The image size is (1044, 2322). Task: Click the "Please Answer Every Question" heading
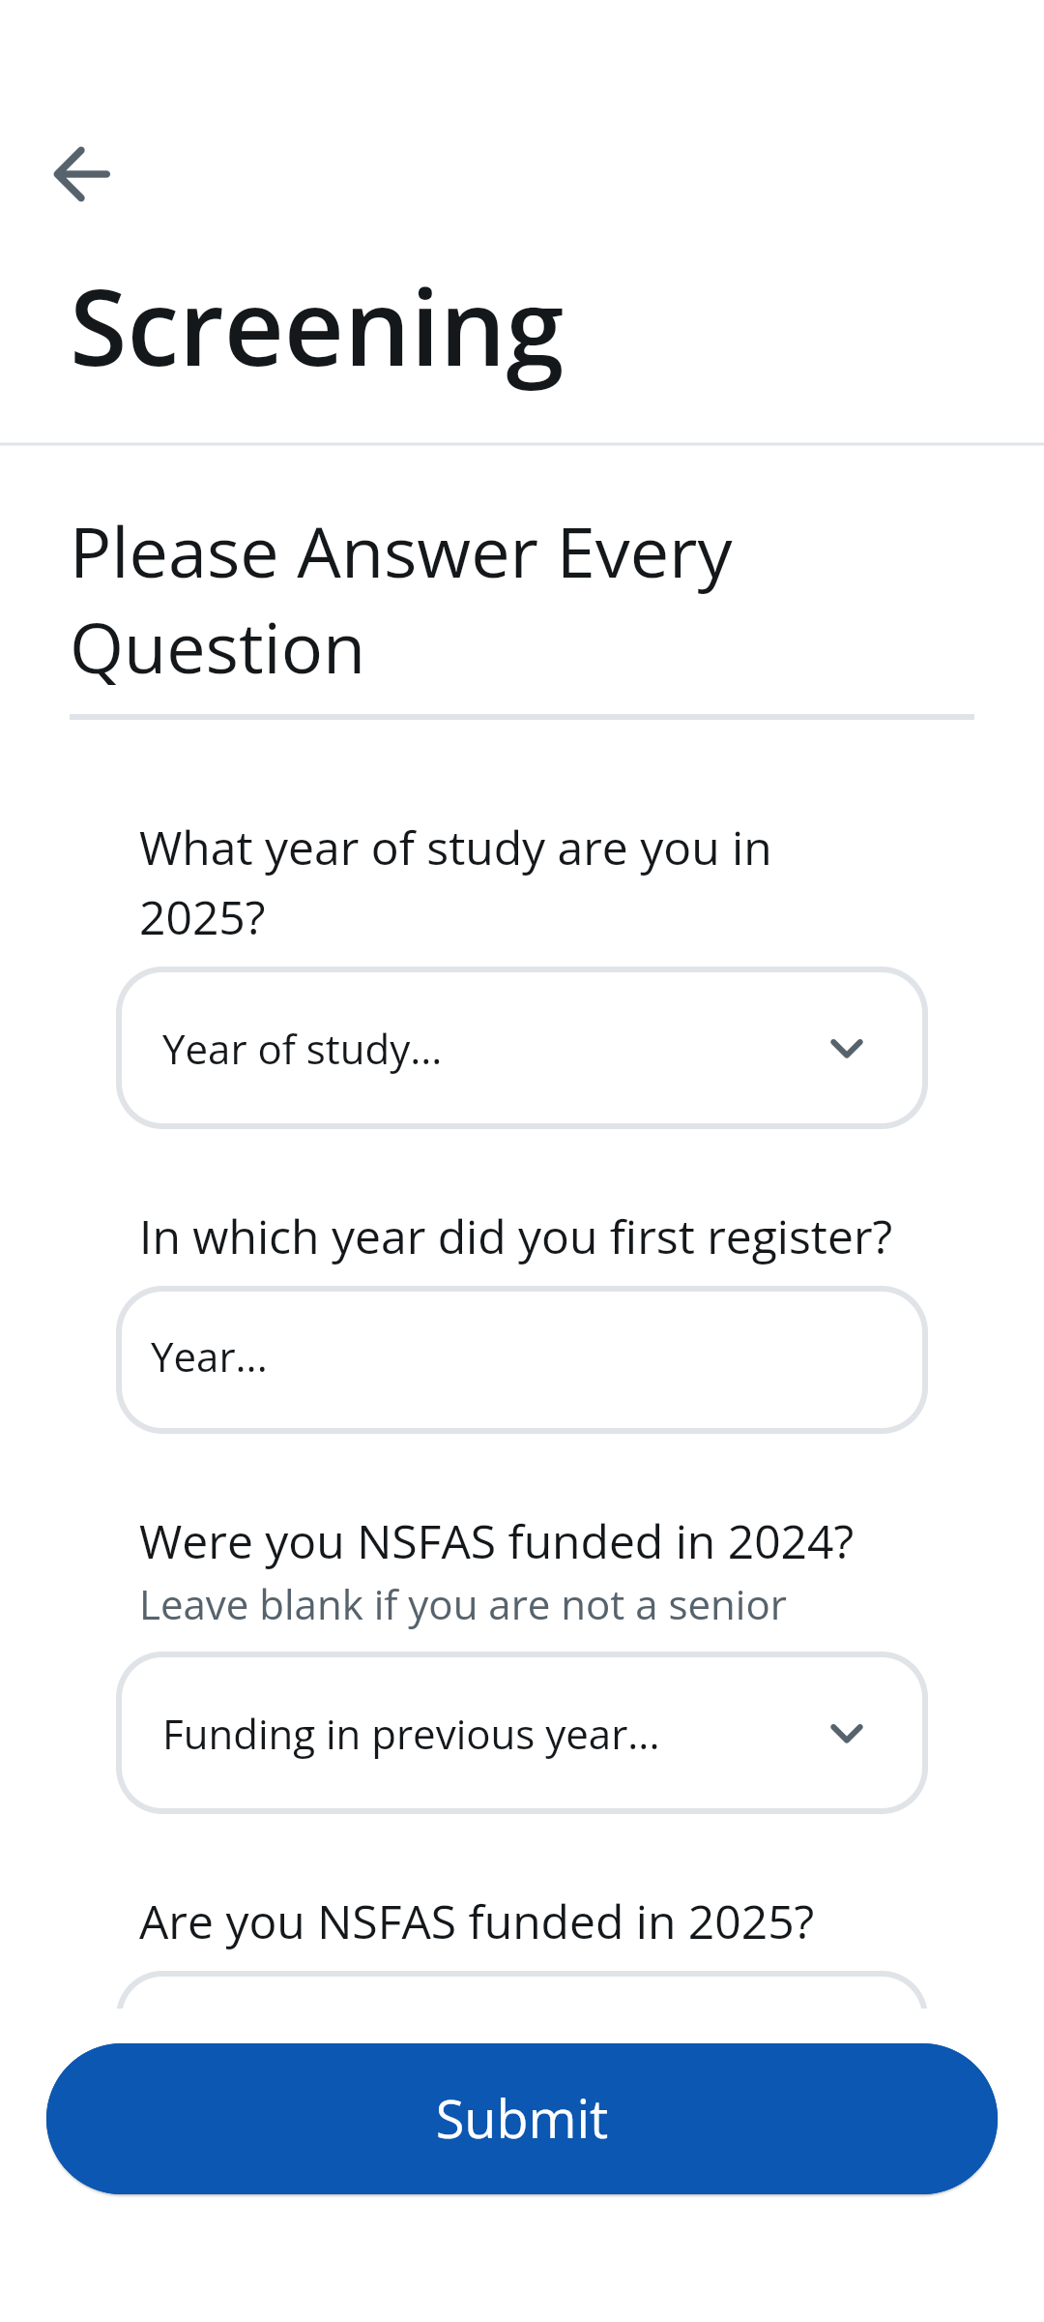401,600
